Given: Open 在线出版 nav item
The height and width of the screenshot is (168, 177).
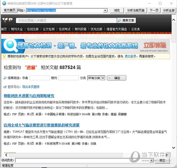Looking at the screenshot, I should (x=33, y=29).
